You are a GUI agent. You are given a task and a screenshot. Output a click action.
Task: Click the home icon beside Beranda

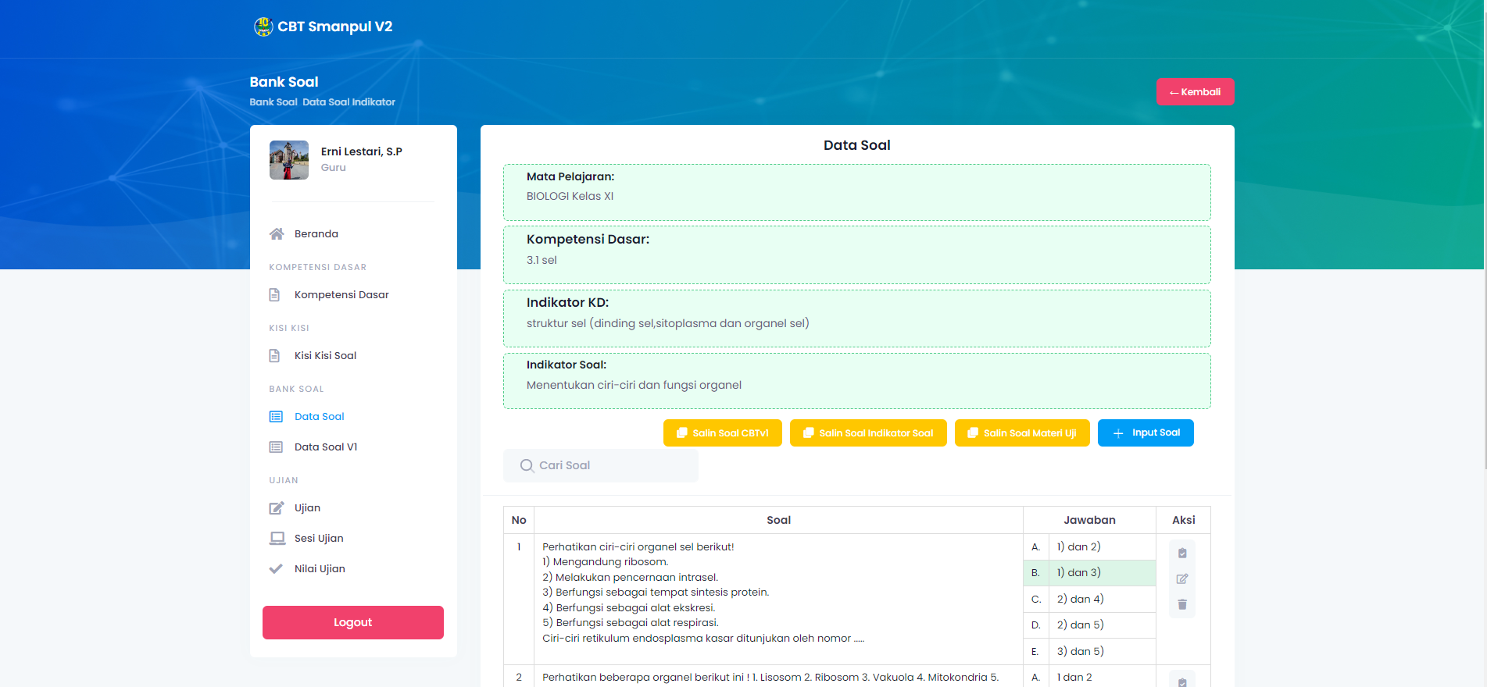276,234
